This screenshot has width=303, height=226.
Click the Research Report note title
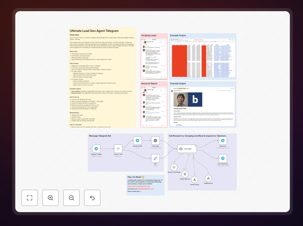(149, 83)
